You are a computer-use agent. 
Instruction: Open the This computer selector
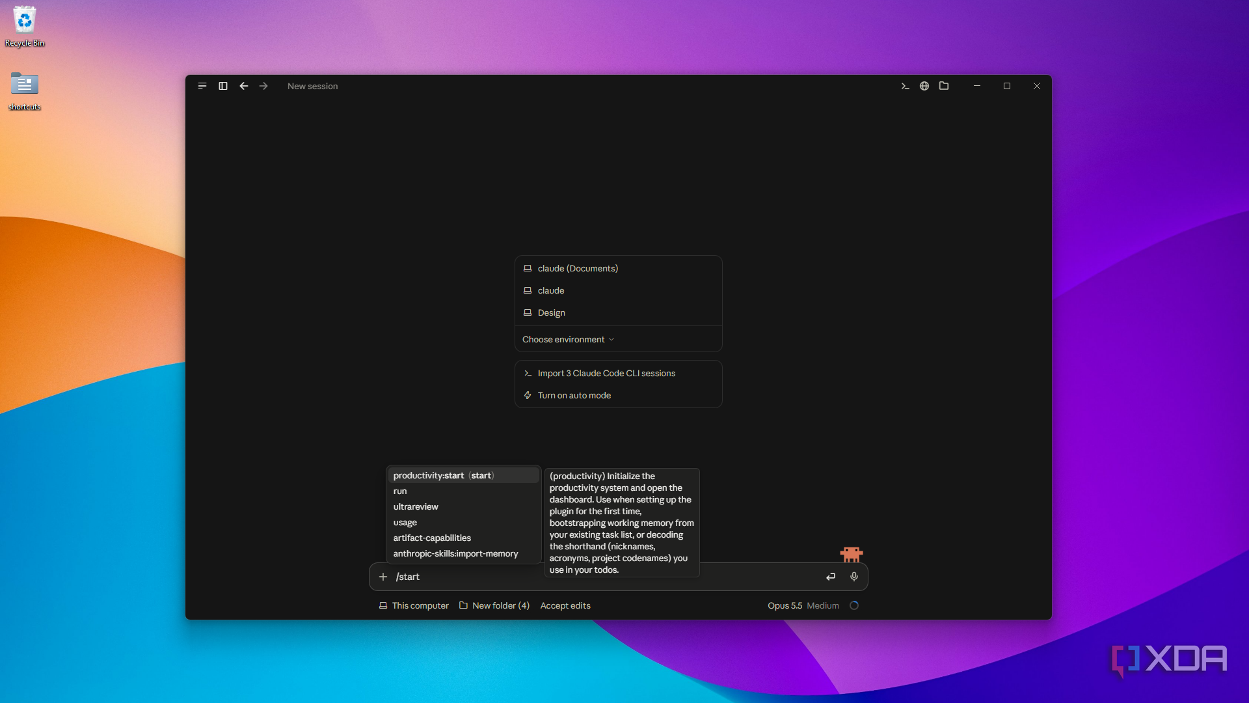(414, 605)
